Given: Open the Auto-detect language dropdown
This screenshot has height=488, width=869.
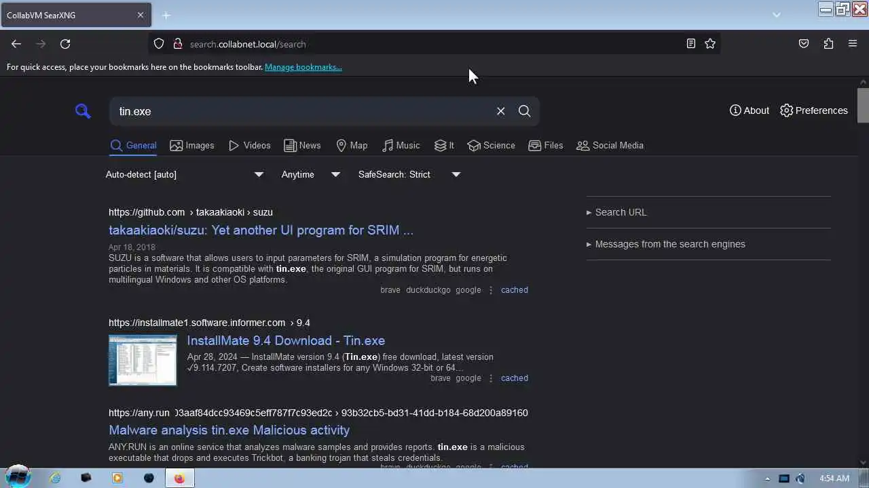Looking at the screenshot, I should coord(185,175).
